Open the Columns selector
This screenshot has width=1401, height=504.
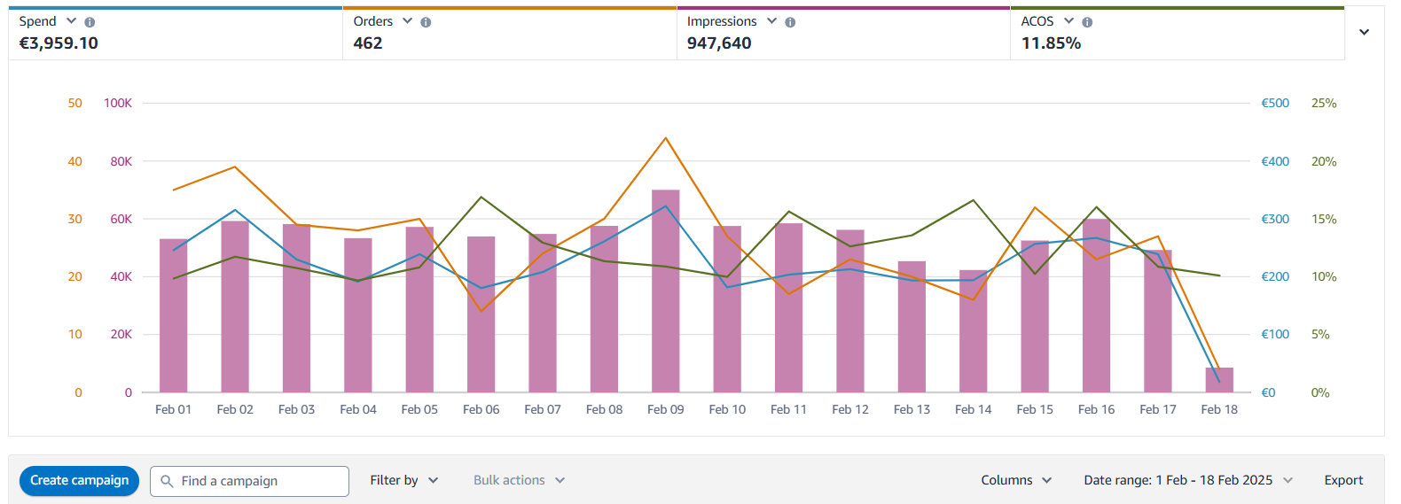tap(1016, 480)
